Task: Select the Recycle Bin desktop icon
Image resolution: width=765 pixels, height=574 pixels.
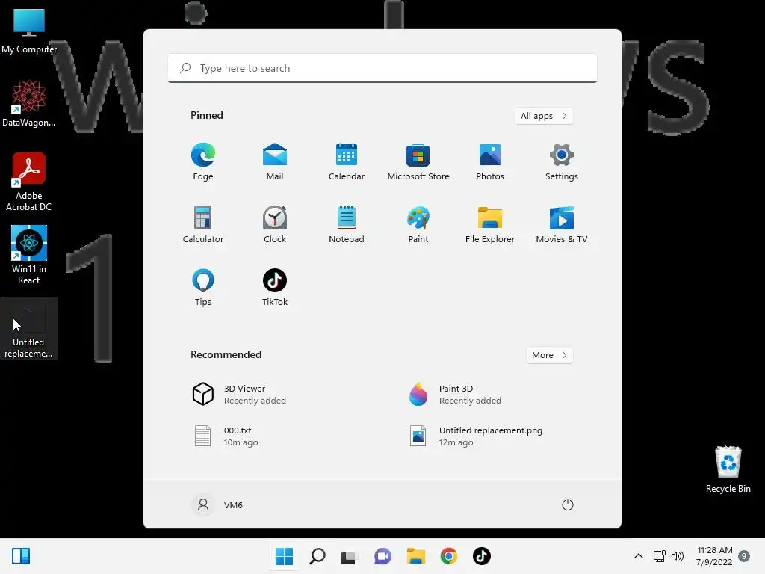Action: click(728, 469)
